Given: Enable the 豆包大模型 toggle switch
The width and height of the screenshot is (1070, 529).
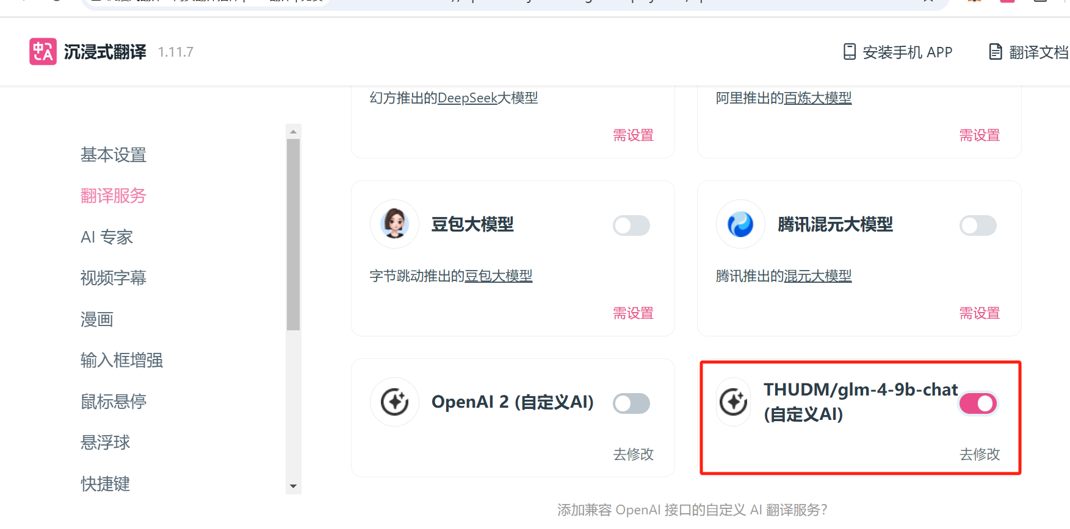Looking at the screenshot, I should click(x=631, y=225).
